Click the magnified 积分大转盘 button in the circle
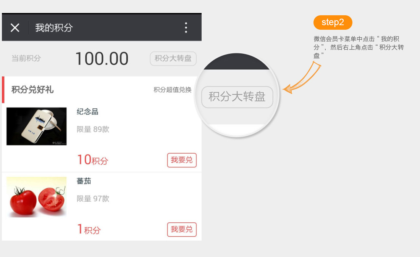The width and height of the screenshot is (420, 257). click(237, 97)
